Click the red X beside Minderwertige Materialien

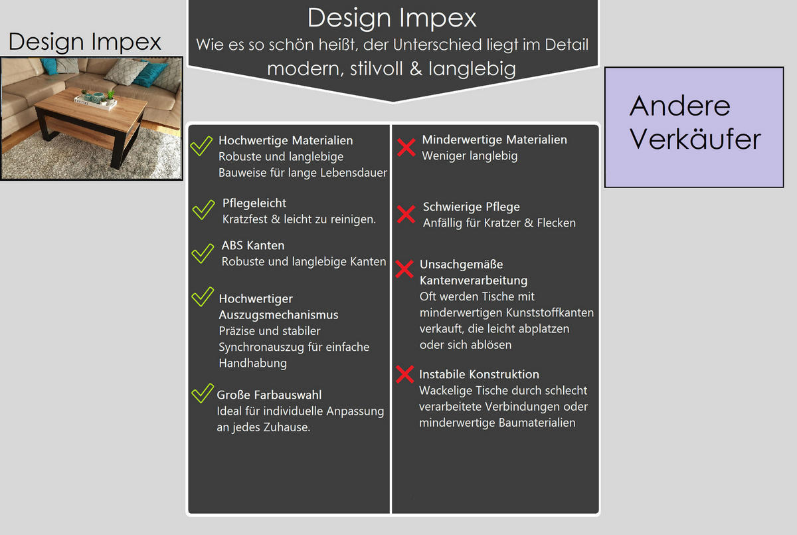point(406,148)
